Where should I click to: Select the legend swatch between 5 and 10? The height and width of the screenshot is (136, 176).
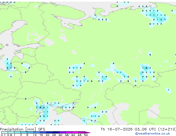pos(30,132)
